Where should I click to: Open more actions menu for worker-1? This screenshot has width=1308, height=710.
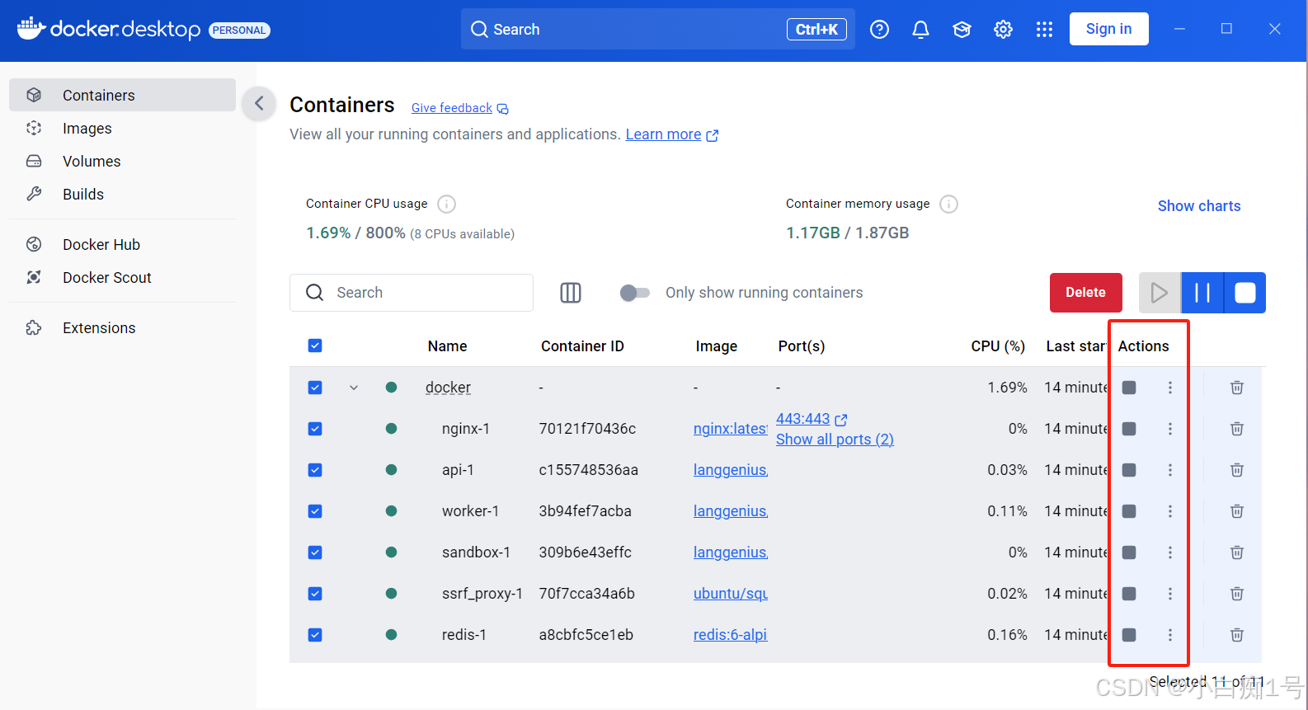point(1170,511)
